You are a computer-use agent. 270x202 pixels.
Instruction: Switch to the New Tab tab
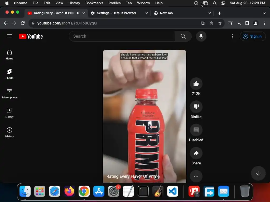point(166,13)
